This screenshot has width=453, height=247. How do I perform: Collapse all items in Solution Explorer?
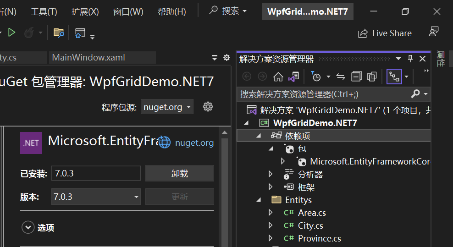click(x=356, y=77)
